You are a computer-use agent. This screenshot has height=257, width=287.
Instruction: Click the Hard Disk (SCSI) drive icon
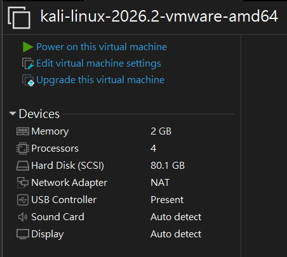point(23,166)
